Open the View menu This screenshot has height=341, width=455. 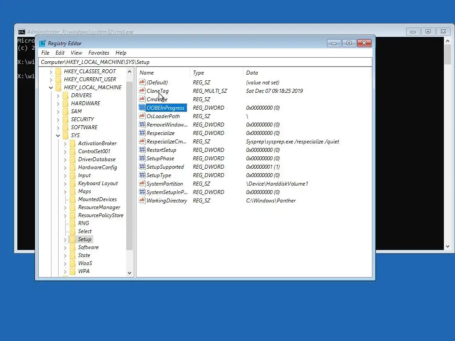(76, 53)
